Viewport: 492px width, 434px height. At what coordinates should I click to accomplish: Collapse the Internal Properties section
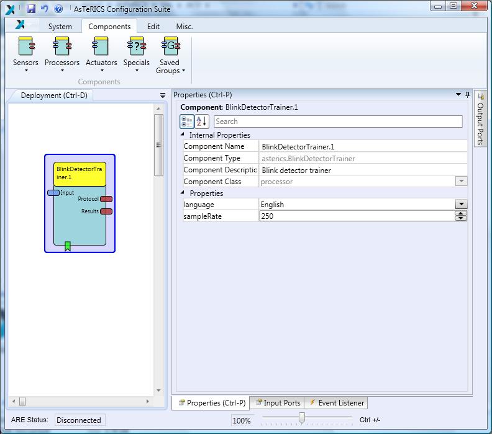[x=183, y=135]
